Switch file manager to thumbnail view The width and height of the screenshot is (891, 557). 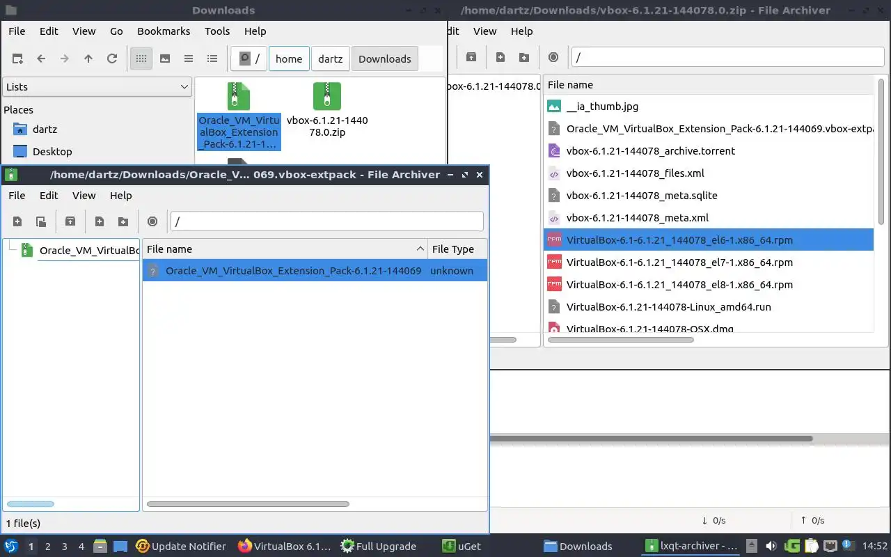tap(165, 59)
